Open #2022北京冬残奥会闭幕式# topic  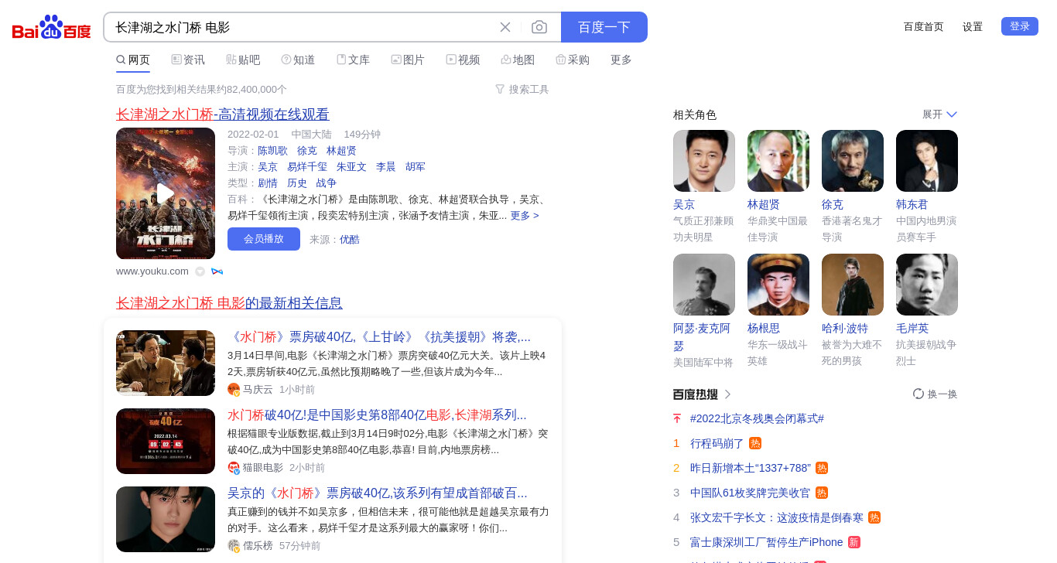click(757, 418)
